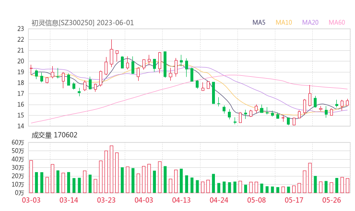The height and width of the screenshot is (211, 355).
Task: Click the 05-08 date axis label
Action: coord(257,200)
